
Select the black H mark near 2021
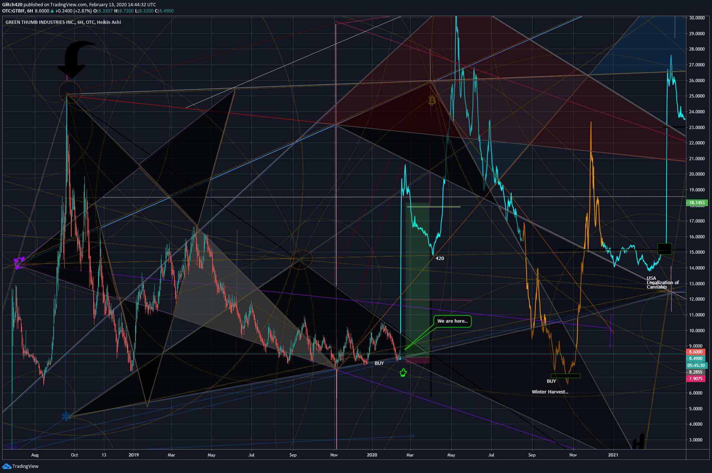click(639, 442)
